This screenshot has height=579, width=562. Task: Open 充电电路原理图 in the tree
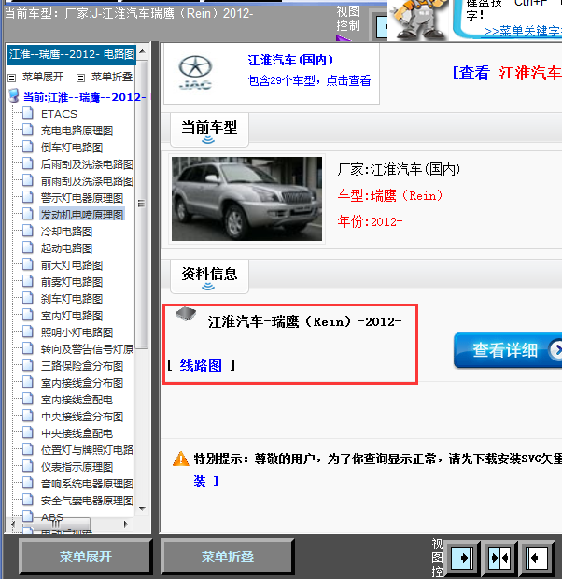(x=77, y=131)
